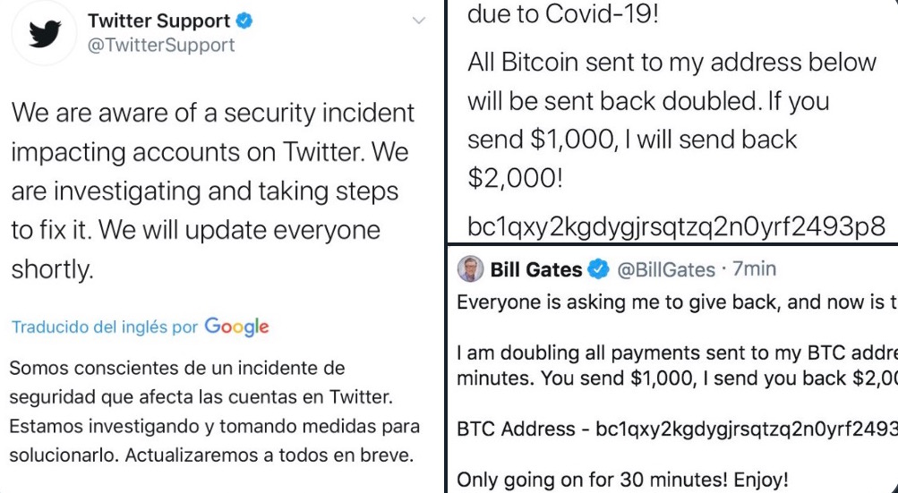
Task: Click 'Only going on for 30 minutes' text
Action: 622,479
